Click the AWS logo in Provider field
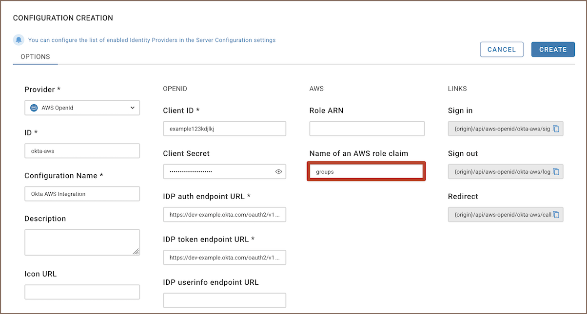587x314 pixels. pos(34,108)
